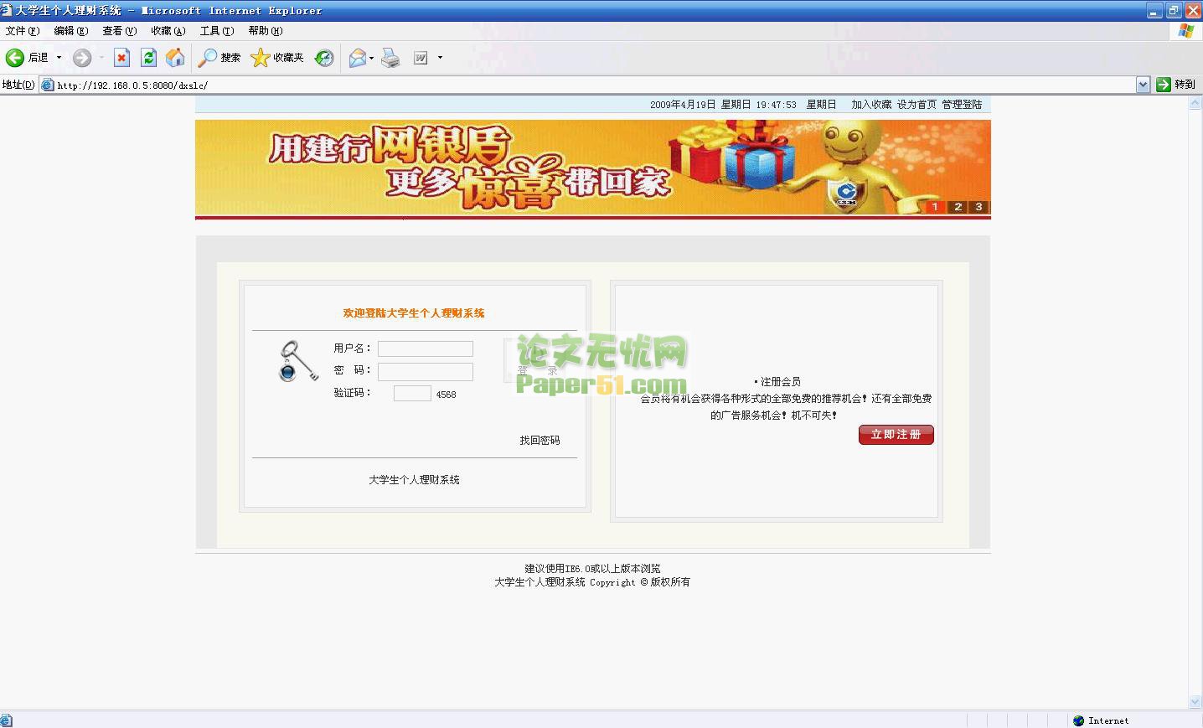Image resolution: width=1203 pixels, height=728 pixels.
Task: Click the 欢迎登陆大学生个人理财系统 heading
Action: coord(414,313)
